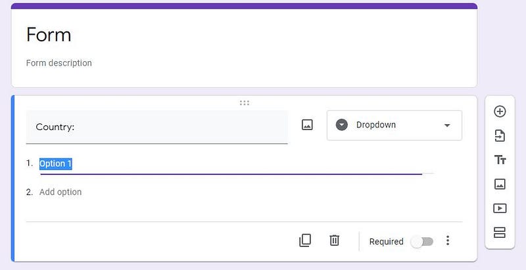Click the Import questions icon

click(500, 136)
